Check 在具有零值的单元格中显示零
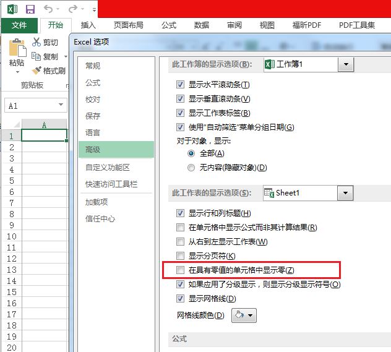Image resolution: width=391 pixels, height=352 pixels. 180,270
